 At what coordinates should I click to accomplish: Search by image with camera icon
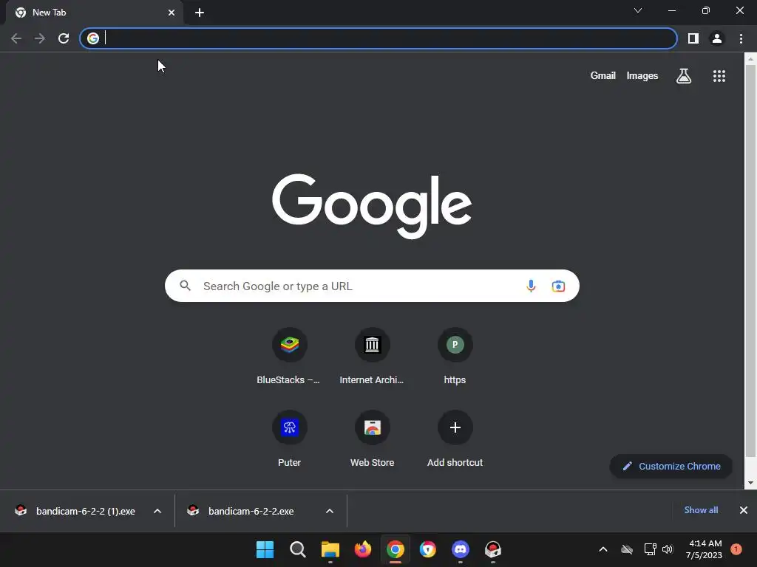tap(558, 286)
